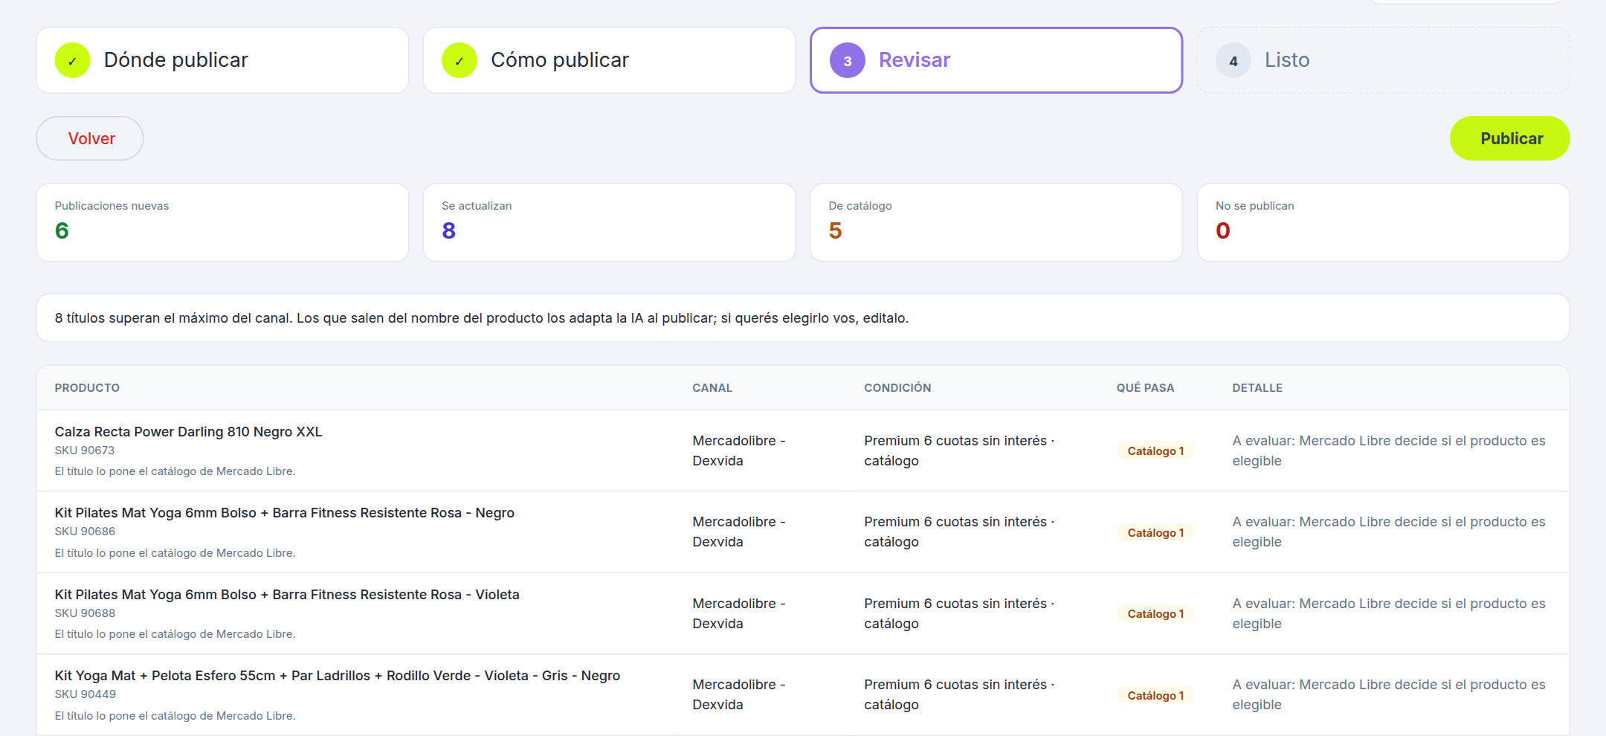Click the A evaluar detail text for SKU 90673
The width and height of the screenshot is (1606, 736).
click(x=1389, y=451)
